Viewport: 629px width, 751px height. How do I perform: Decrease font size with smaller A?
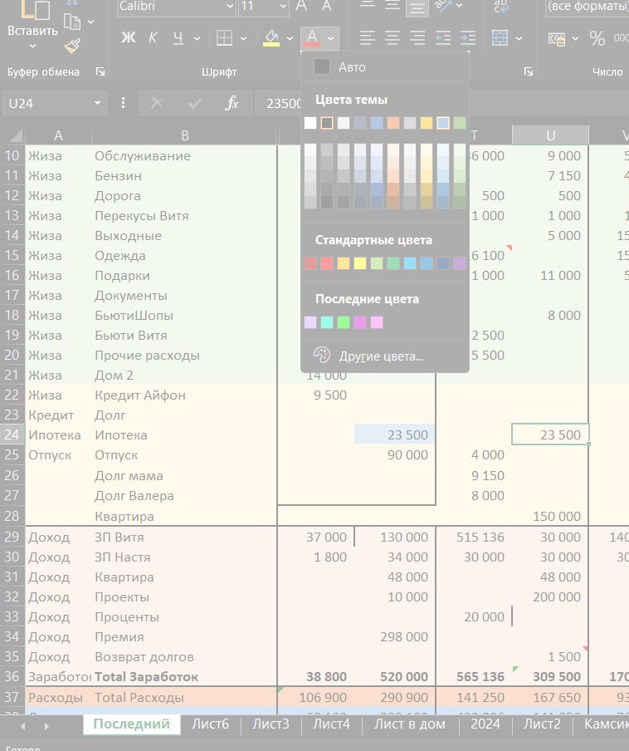(x=327, y=6)
